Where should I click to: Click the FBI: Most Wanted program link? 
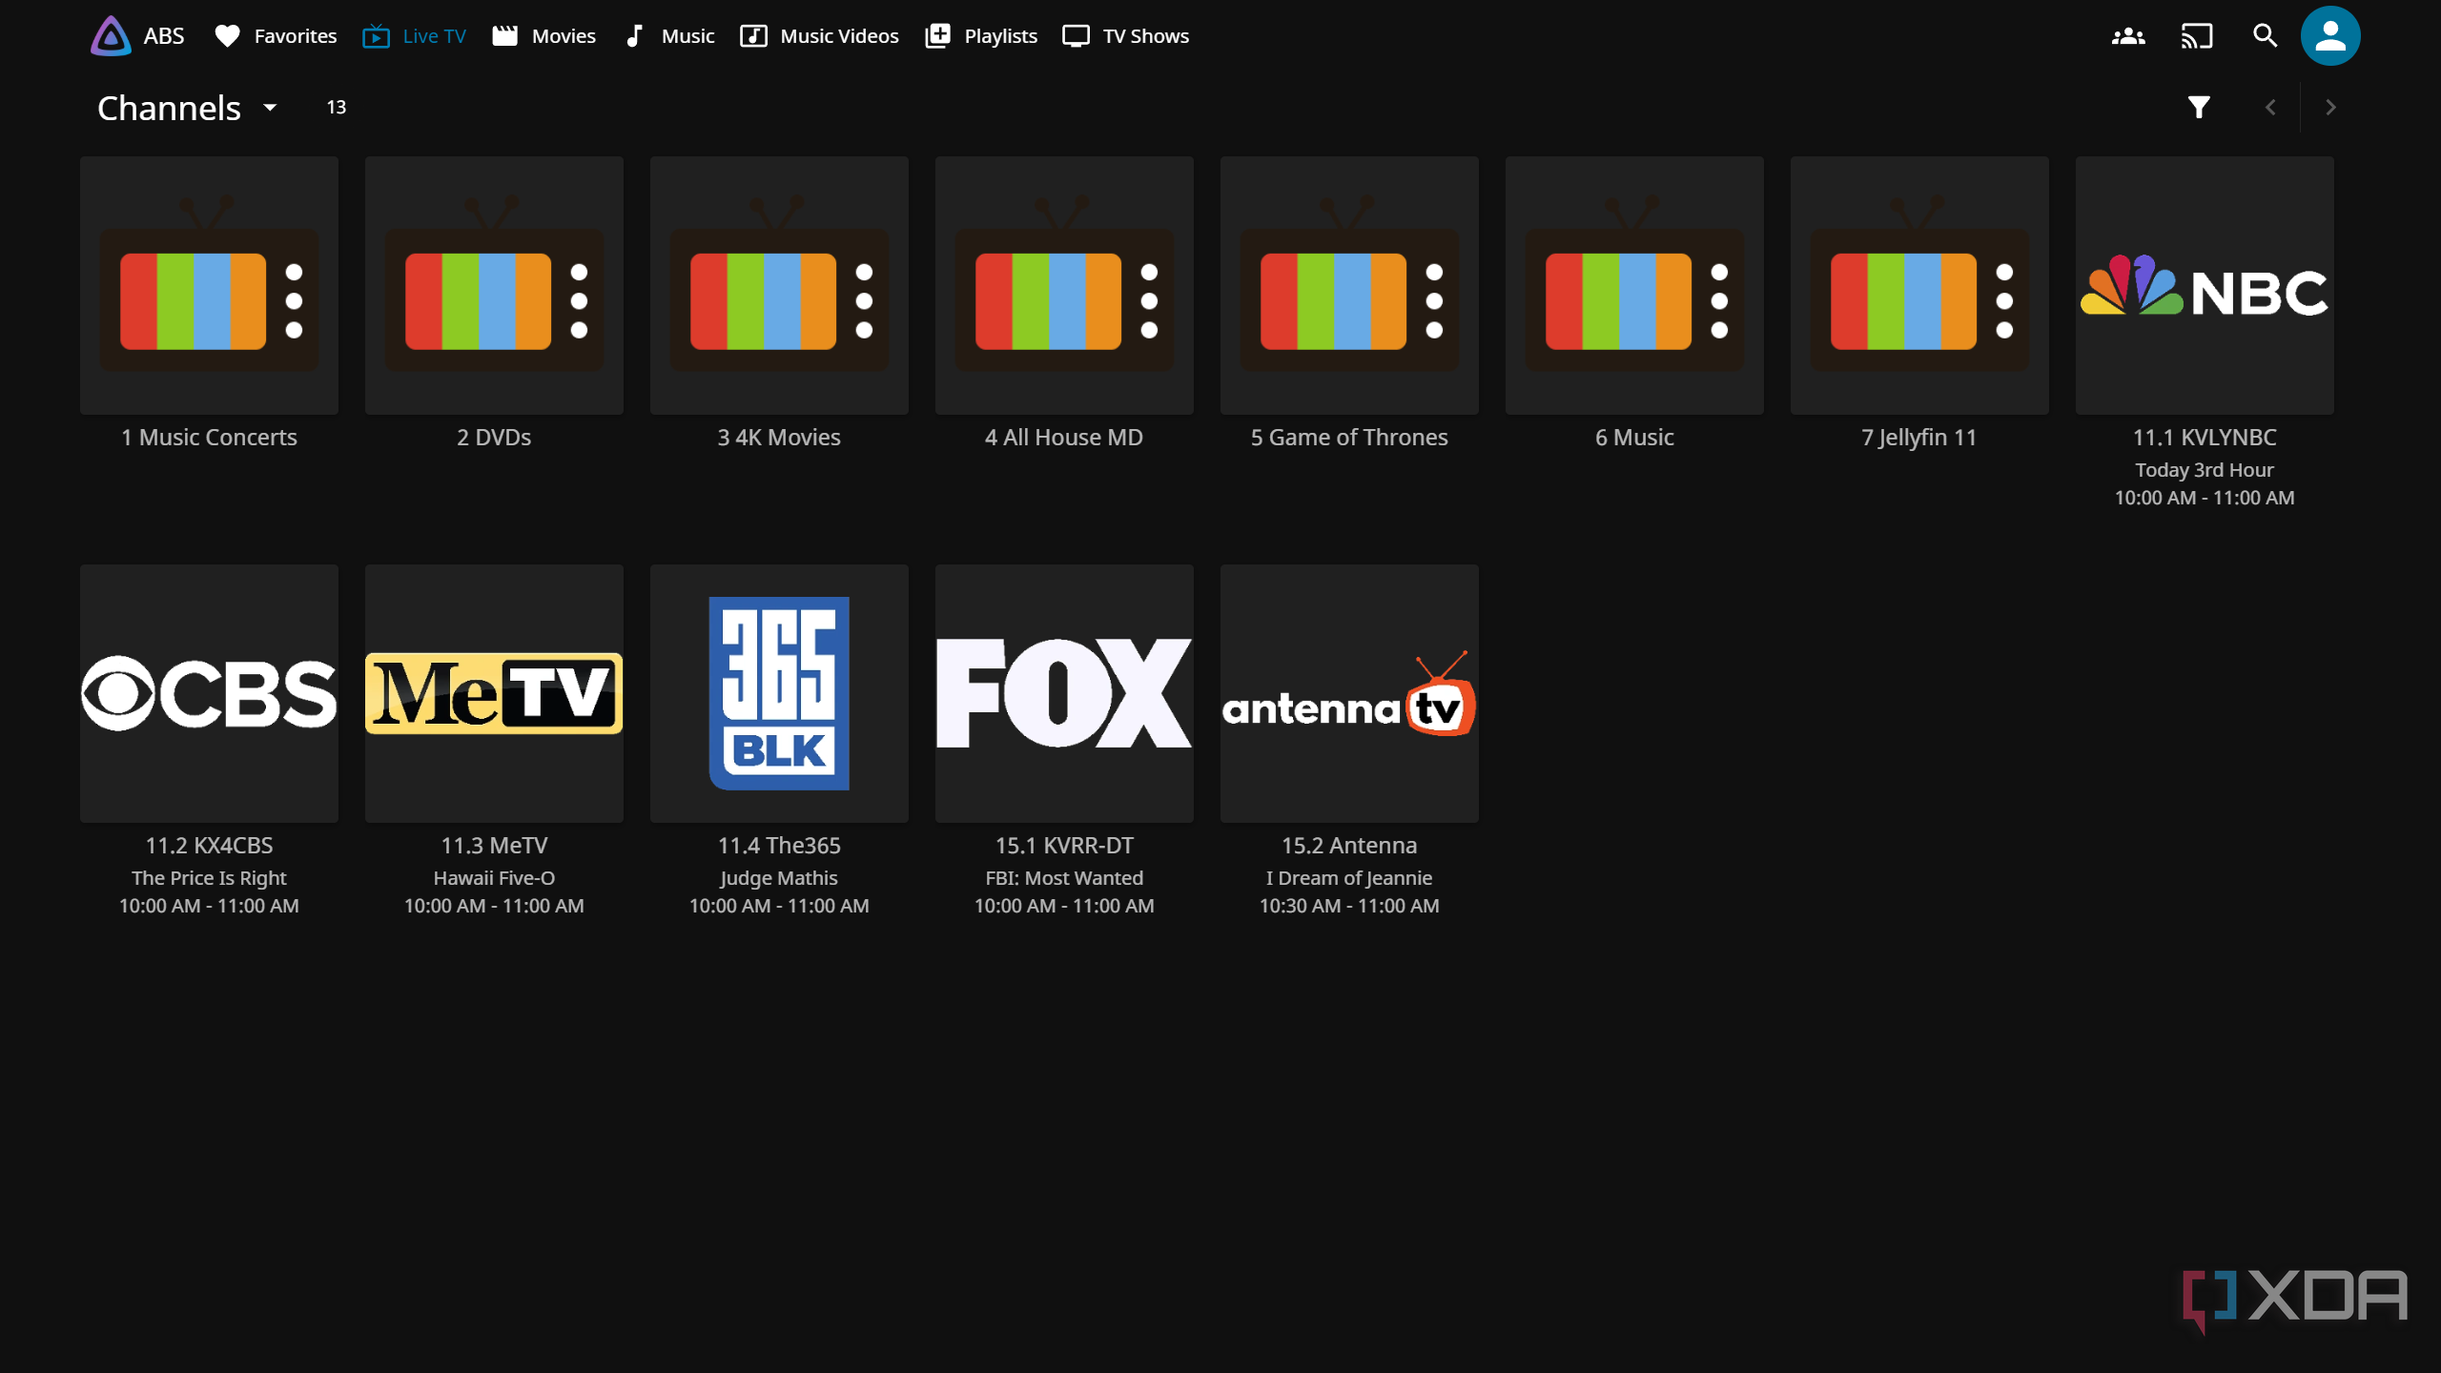pyautogui.click(x=1064, y=878)
